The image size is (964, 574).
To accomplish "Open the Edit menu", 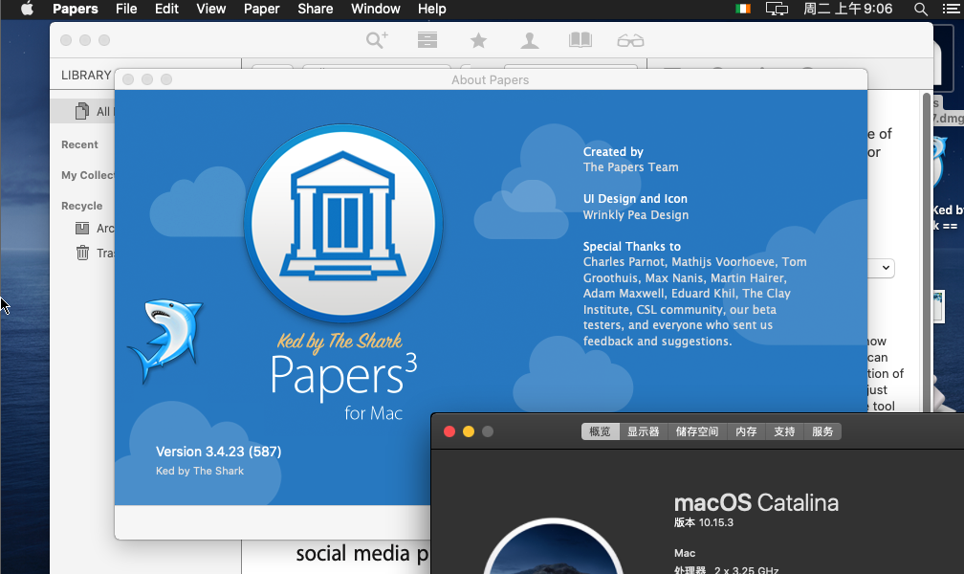I will point(166,10).
